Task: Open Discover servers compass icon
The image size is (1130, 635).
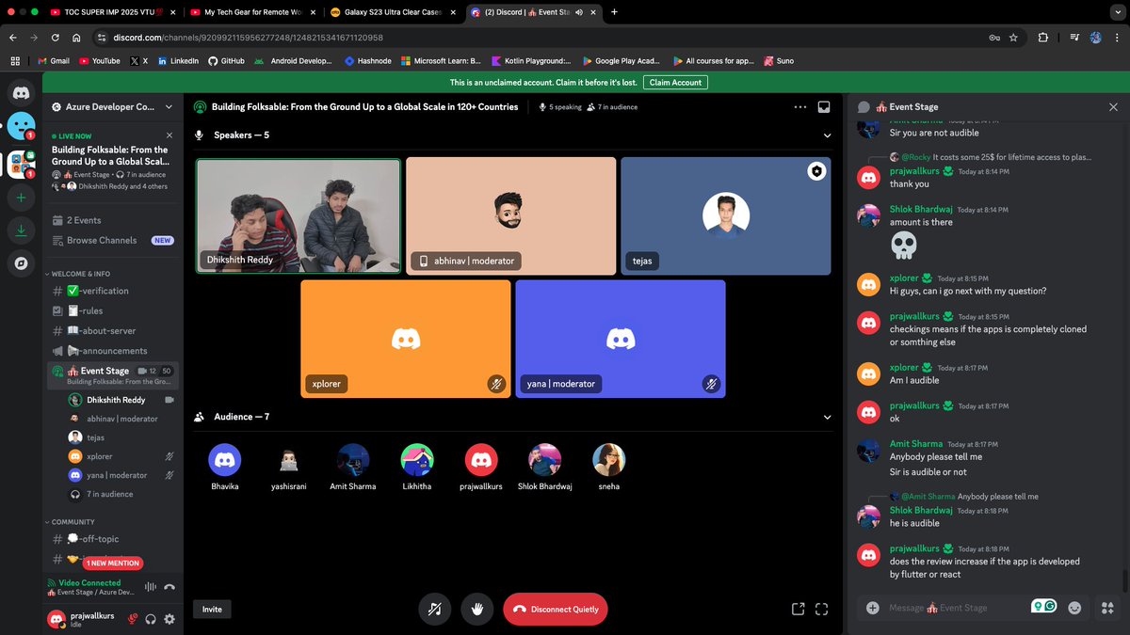Action: [x=21, y=263]
